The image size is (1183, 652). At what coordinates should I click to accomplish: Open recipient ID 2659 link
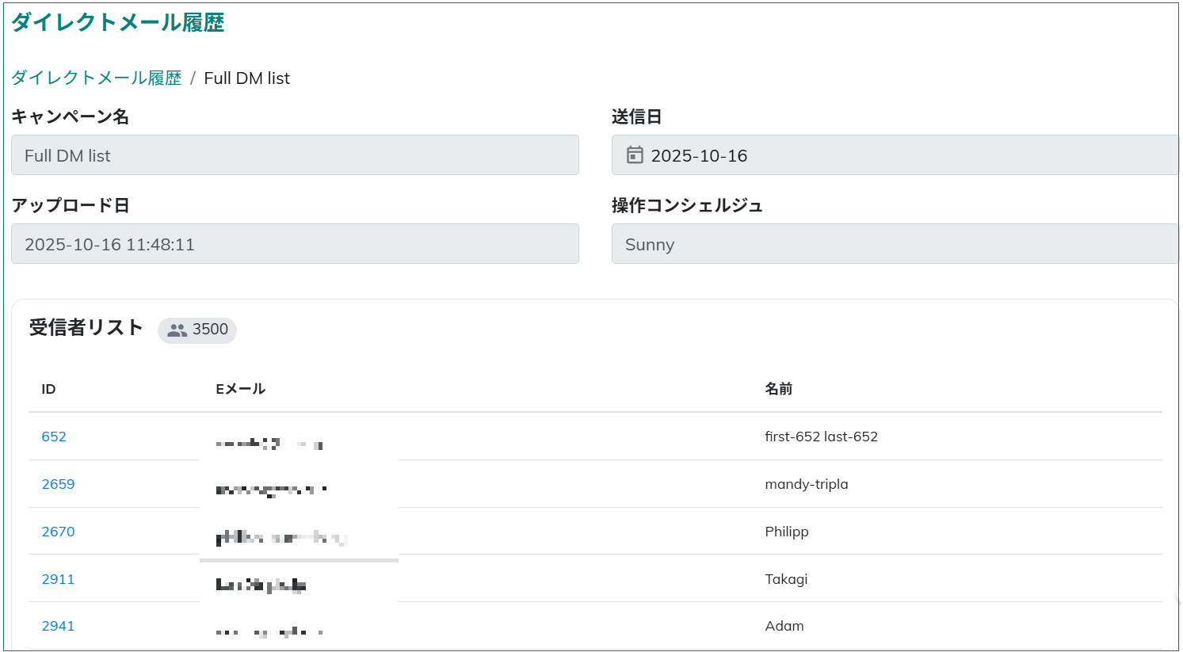point(58,484)
